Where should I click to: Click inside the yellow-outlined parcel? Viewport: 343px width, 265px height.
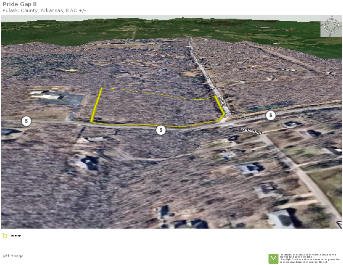(156, 108)
